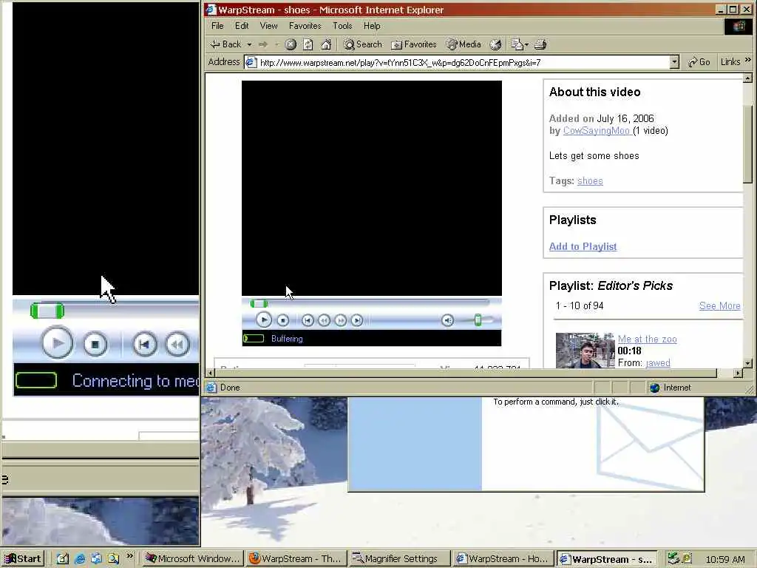This screenshot has height=568, width=757.
Task: Click the Forward arrow in IE toolbar
Action: tap(263, 44)
